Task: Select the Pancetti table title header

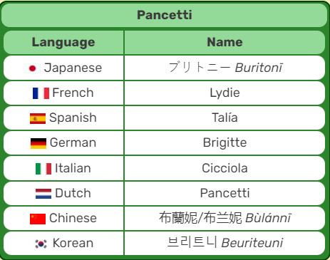Action: pyautogui.click(x=165, y=15)
